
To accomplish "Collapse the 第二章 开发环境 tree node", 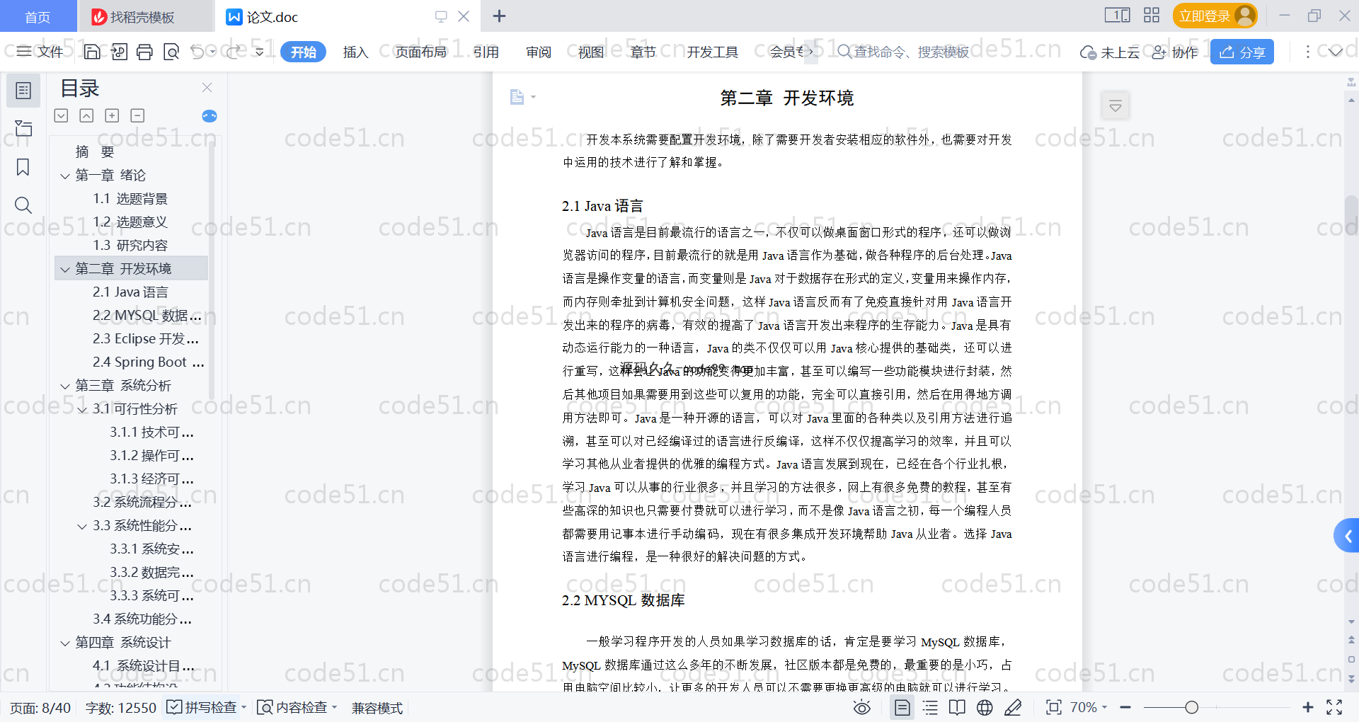I will (x=65, y=269).
